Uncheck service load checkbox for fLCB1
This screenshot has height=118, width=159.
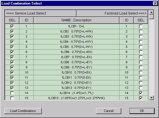12,27
